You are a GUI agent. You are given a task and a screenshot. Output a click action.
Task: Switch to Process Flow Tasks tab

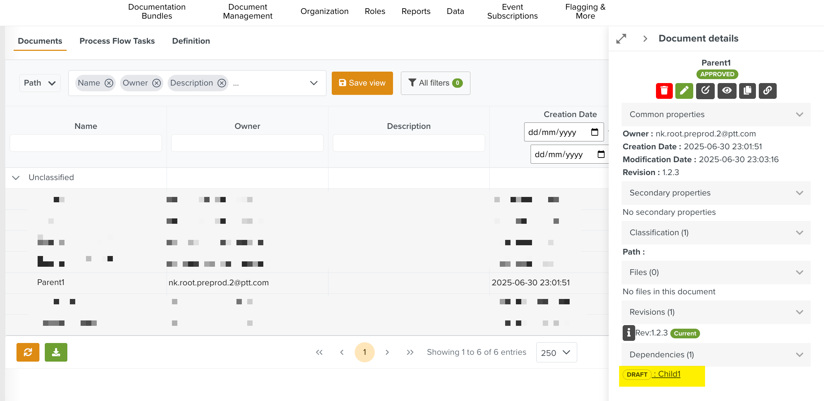coord(117,41)
